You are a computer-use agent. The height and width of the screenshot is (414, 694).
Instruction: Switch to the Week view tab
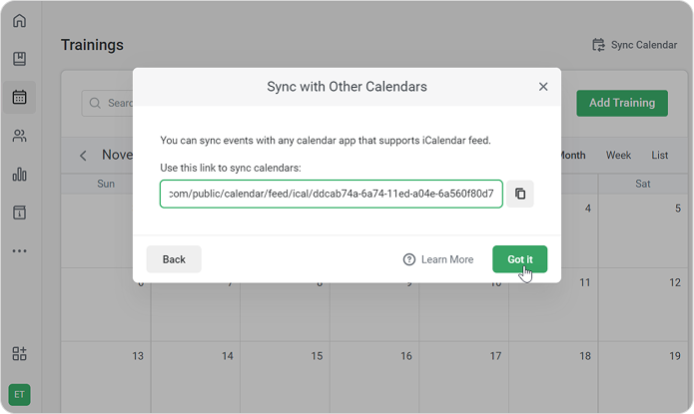tap(618, 156)
